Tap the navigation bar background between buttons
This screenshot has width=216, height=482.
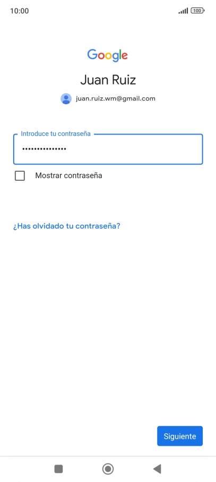(83, 469)
